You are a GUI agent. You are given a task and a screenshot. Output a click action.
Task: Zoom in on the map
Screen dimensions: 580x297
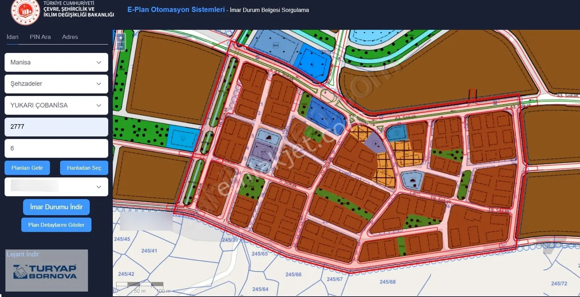[121, 38]
